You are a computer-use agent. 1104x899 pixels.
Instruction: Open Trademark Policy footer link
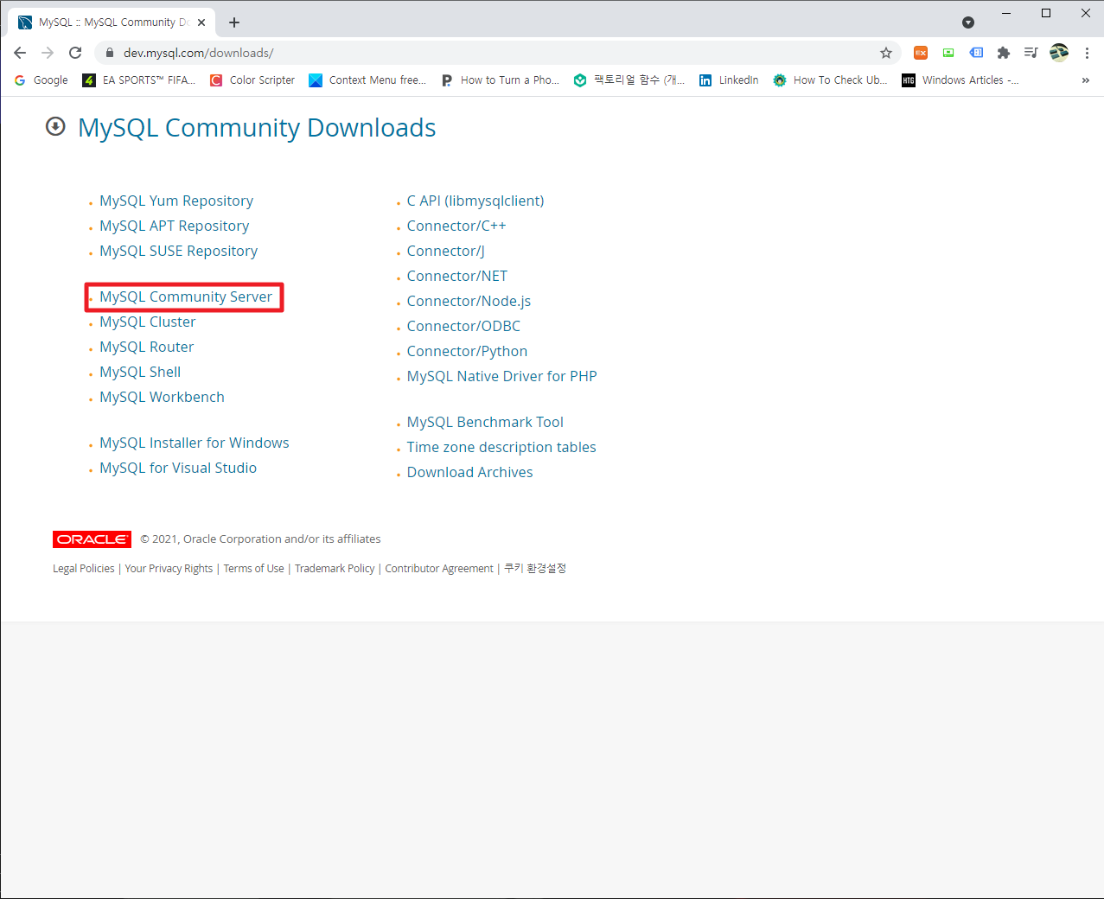(335, 569)
